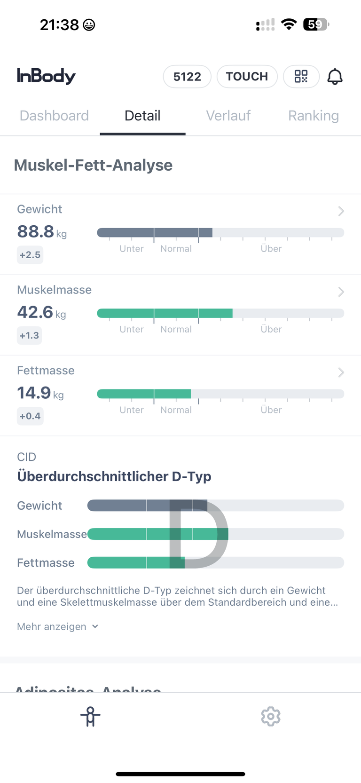
Task: Open the QR code scanner icon
Action: [301, 76]
